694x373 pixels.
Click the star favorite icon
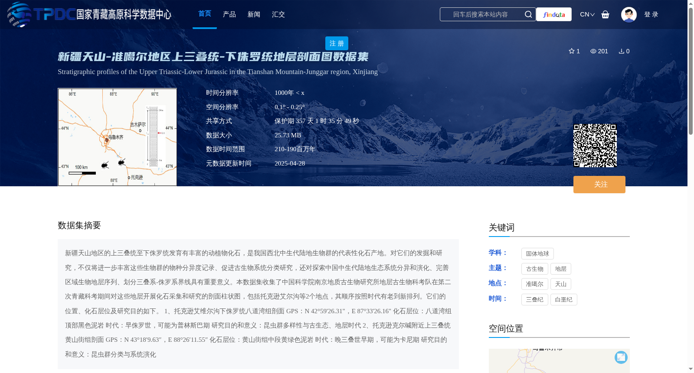pos(572,51)
